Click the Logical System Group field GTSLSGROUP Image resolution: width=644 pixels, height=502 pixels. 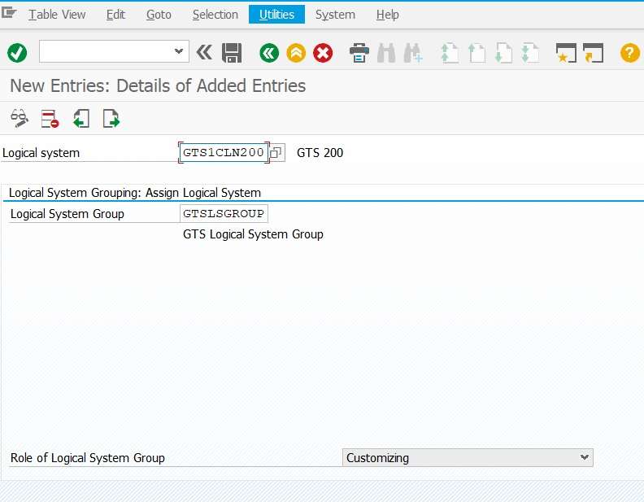pos(224,214)
